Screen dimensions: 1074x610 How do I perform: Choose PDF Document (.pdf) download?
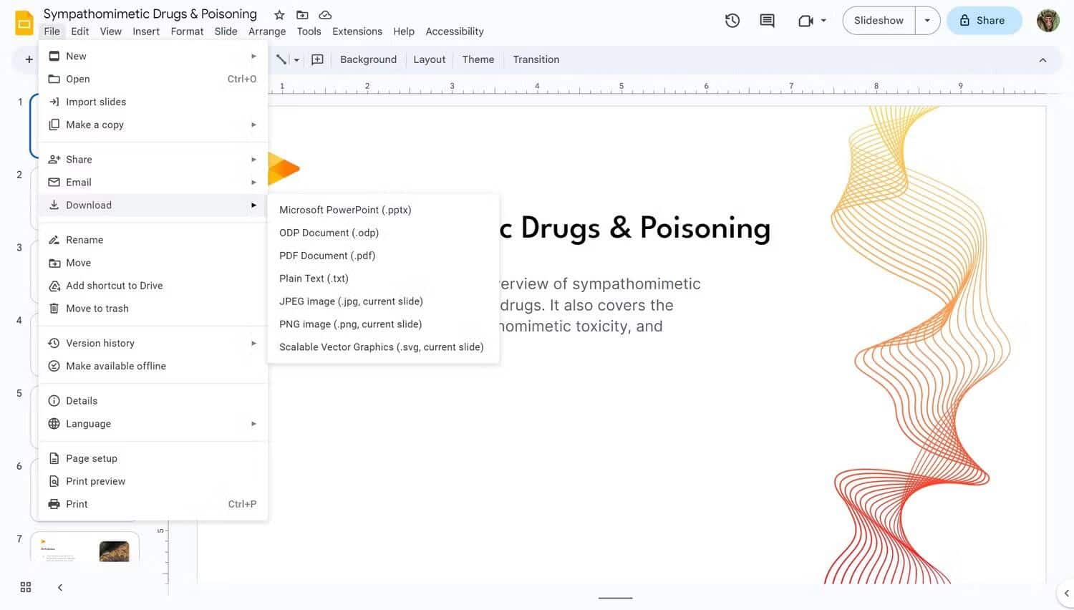(327, 256)
